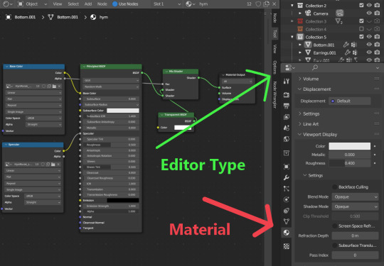Click the Refraction Depth field
Screen dimensions: 384x266
tap(355, 235)
